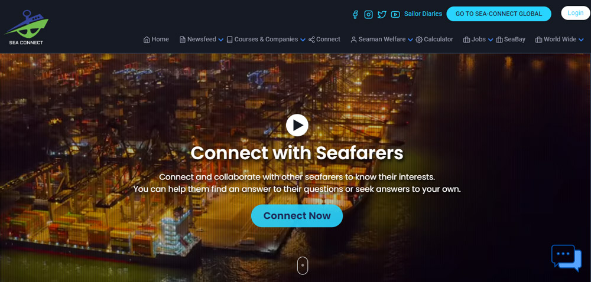Expand the Jobs menu chevron
Viewport: 591px width, 282px height.
coord(491,40)
